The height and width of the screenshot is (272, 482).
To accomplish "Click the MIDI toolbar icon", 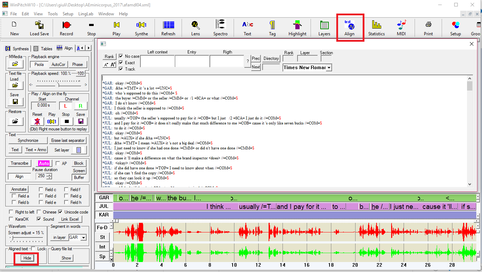I will (x=401, y=28).
